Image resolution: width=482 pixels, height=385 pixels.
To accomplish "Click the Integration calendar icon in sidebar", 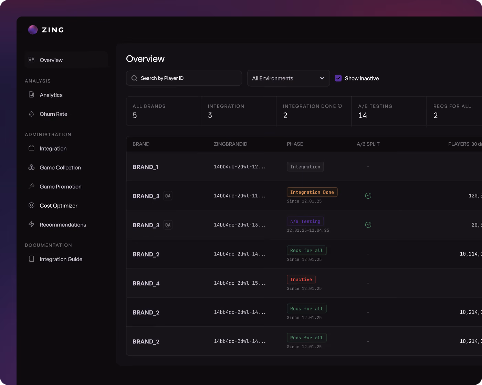I will [x=31, y=148].
